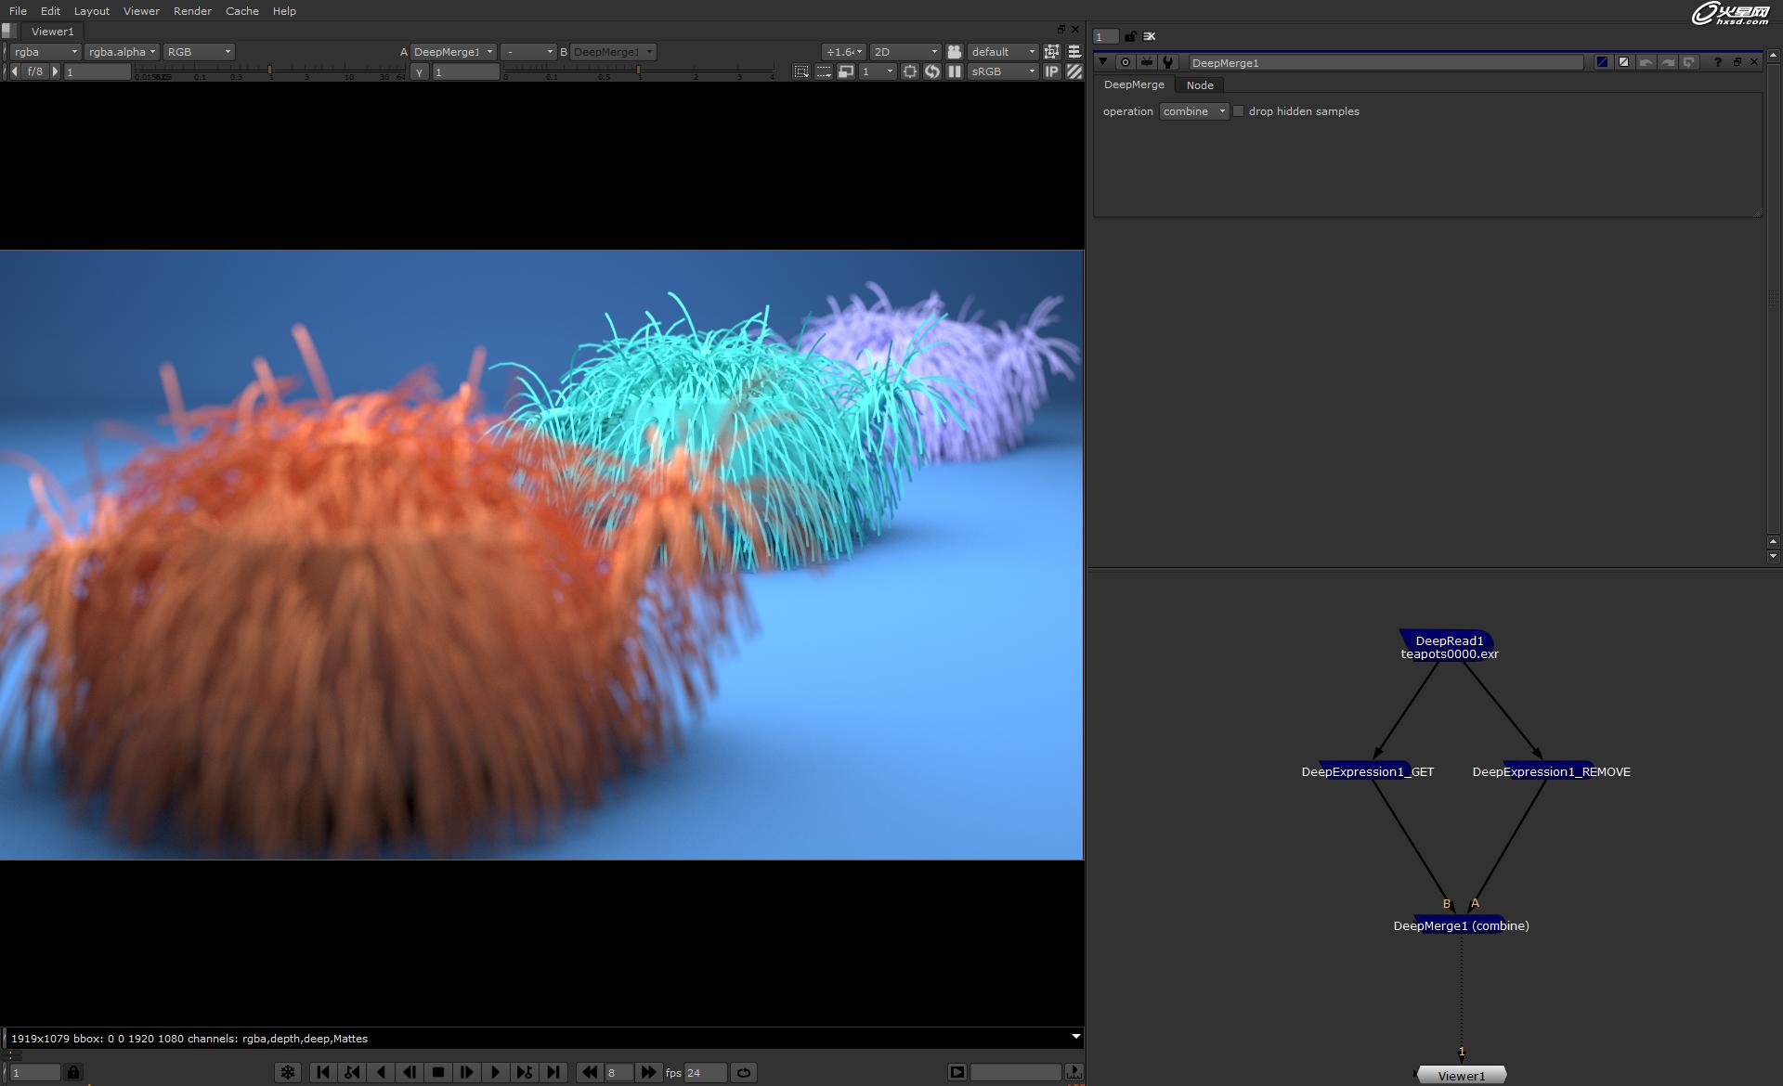Toggle the viewer settings lines icon
1783x1086 pixels.
tap(1074, 52)
